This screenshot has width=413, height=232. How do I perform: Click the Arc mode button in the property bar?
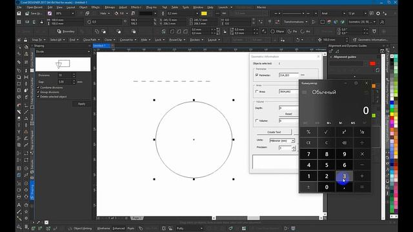click(305, 32)
